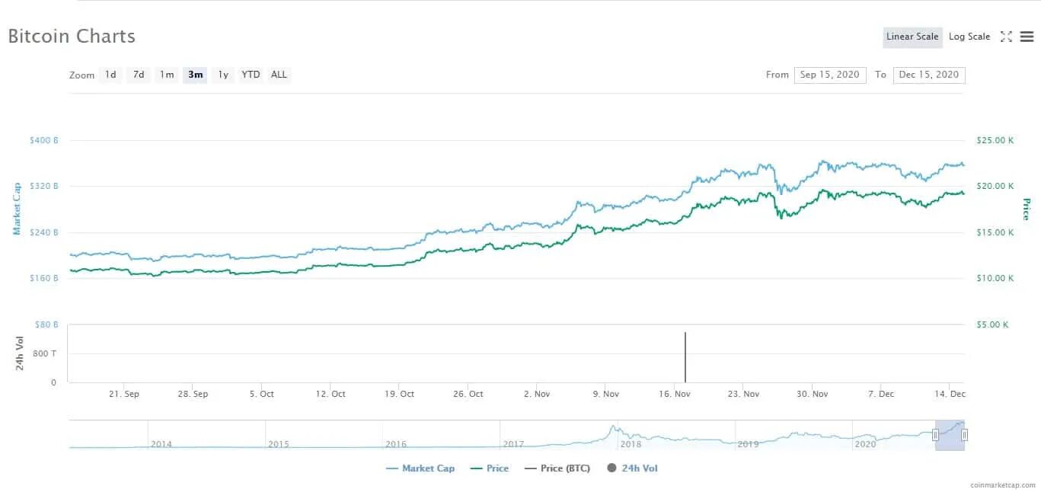
Task: Click the fullscreen expand icon
Action: 1006,37
